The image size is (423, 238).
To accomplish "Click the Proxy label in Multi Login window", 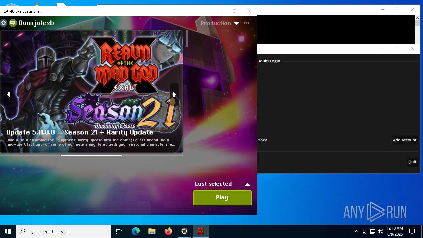I will point(262,140).
